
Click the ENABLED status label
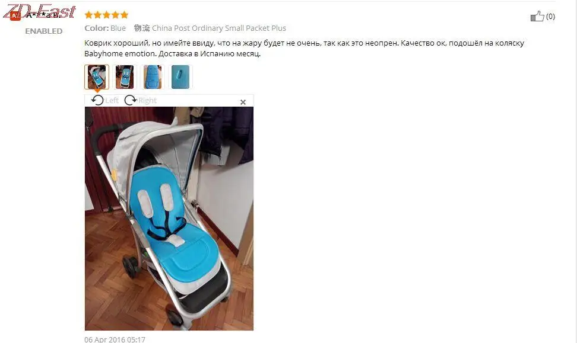(x=44, y=31)
